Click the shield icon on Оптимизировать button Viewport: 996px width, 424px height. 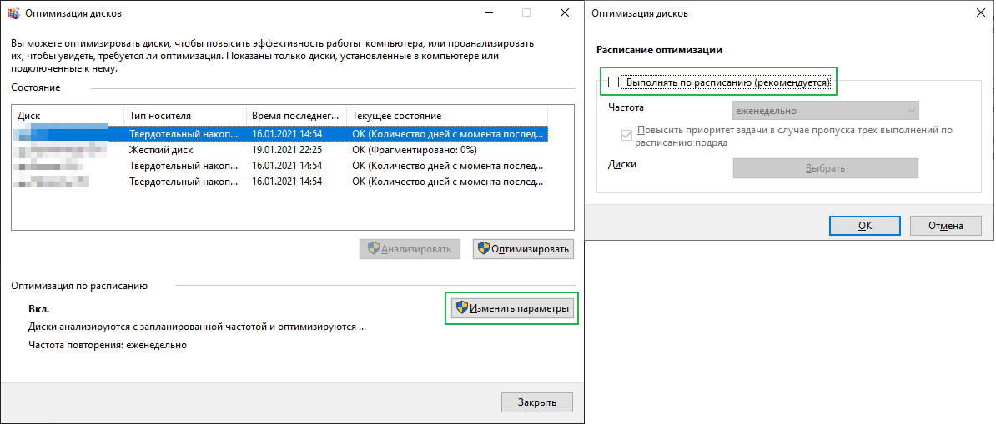(482, 248)
